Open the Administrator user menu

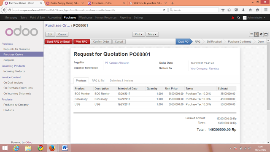[x=254, y=18]
